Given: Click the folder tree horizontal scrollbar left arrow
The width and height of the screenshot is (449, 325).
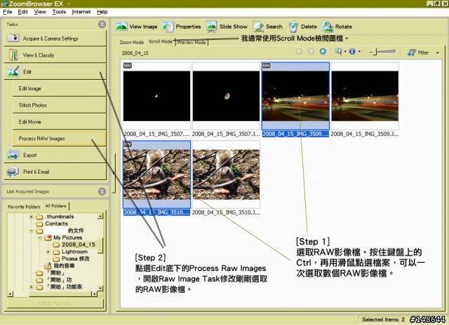Looking at the screenshot, I should pyautogui.click(x=11, y=294).
